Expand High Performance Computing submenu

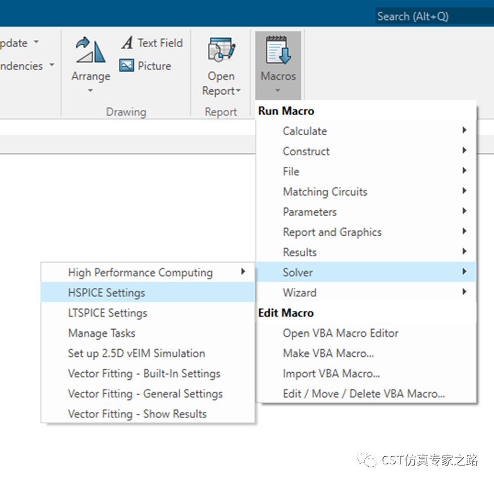click(148, 272)
